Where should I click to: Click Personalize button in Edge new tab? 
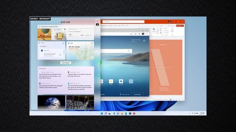pos(138,95)
